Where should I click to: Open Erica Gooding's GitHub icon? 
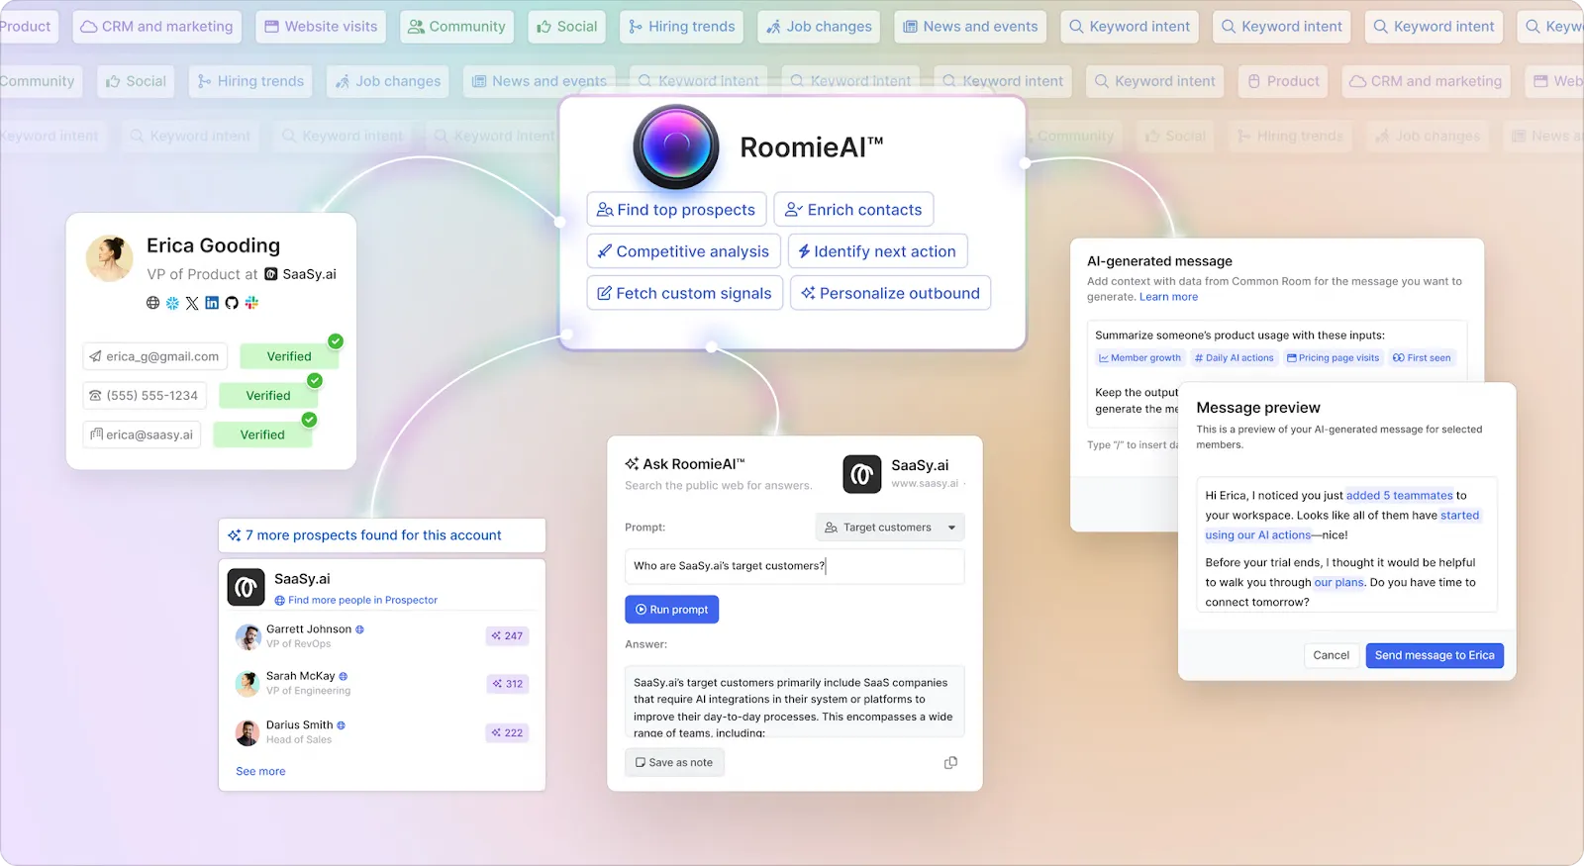point(232,303)
